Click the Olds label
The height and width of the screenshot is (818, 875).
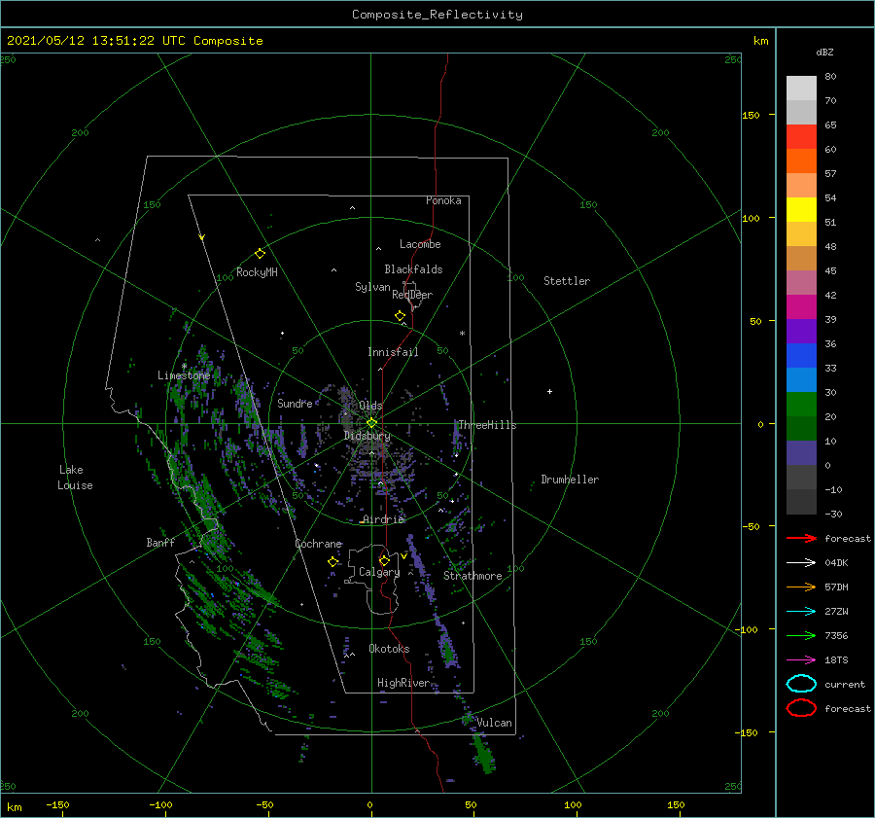[370, 406]
